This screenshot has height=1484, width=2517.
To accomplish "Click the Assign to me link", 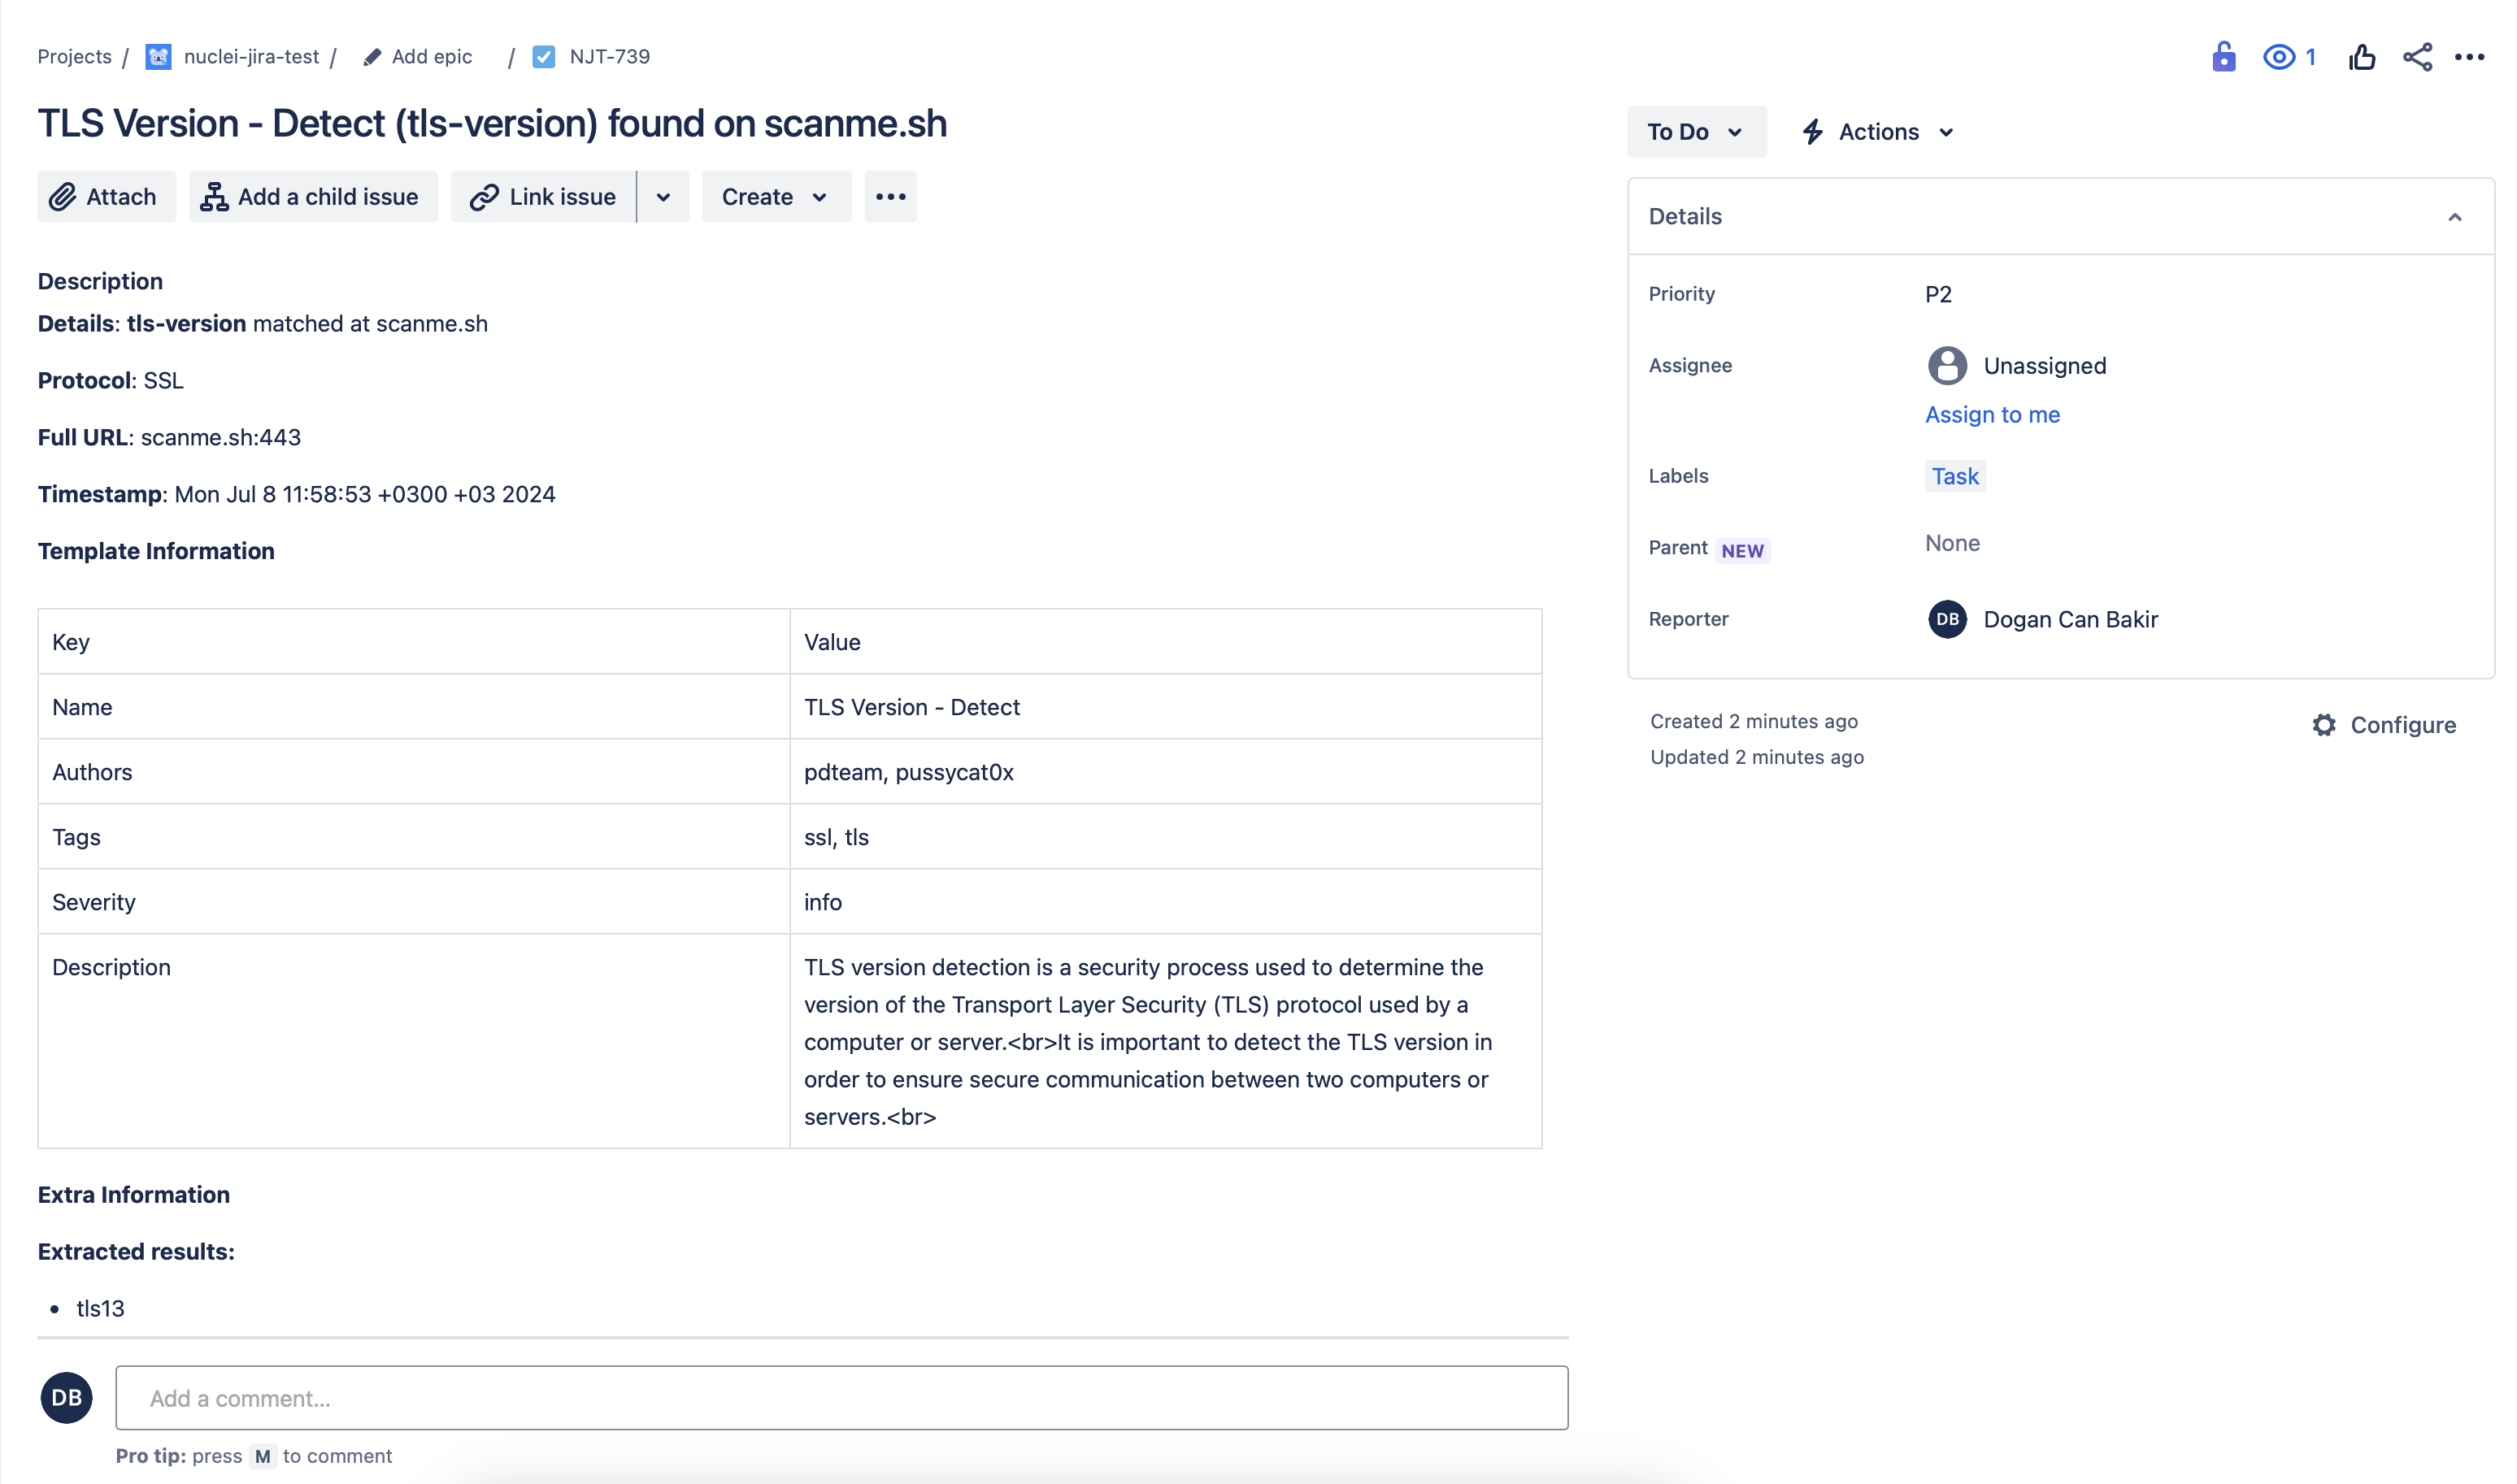I will click(x=1992, y=415).
